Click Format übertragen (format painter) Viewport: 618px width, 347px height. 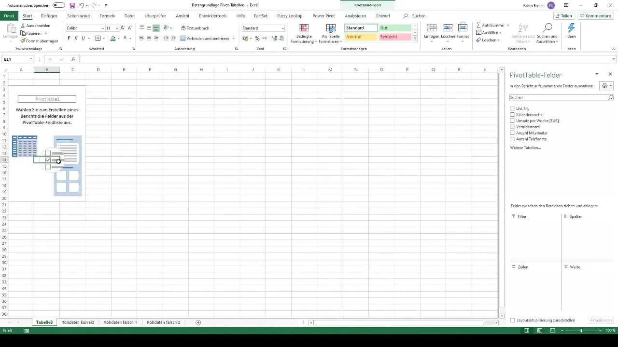tap(39, 41)
